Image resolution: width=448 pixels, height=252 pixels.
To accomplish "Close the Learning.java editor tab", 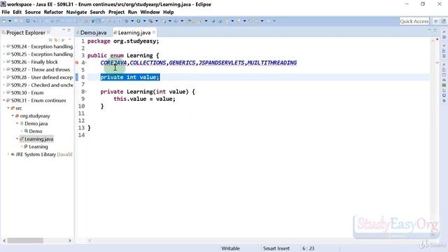I will (x=154, y=32).
